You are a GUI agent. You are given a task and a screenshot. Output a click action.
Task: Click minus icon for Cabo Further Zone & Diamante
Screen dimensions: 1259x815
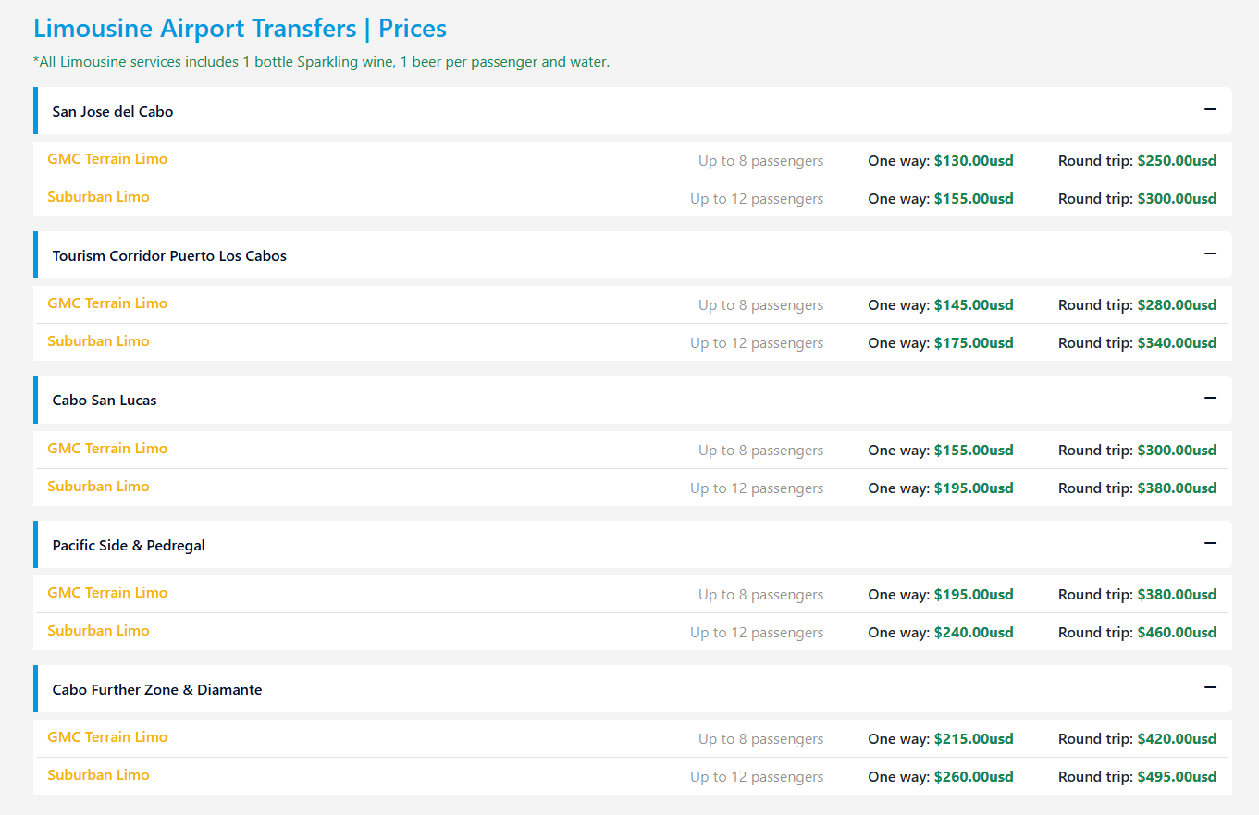(1210, 688)
